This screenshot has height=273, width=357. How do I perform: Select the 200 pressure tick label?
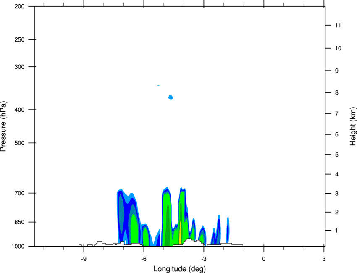(19, 6)
